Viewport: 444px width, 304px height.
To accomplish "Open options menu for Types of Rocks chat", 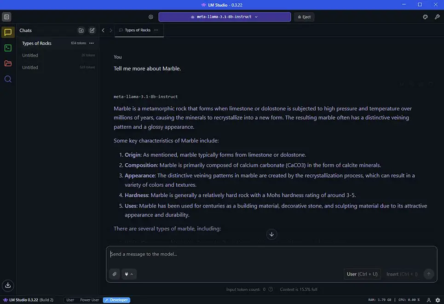I will [92, 43].
